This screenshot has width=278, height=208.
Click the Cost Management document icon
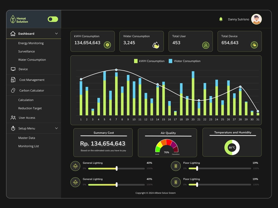[13, 80]
